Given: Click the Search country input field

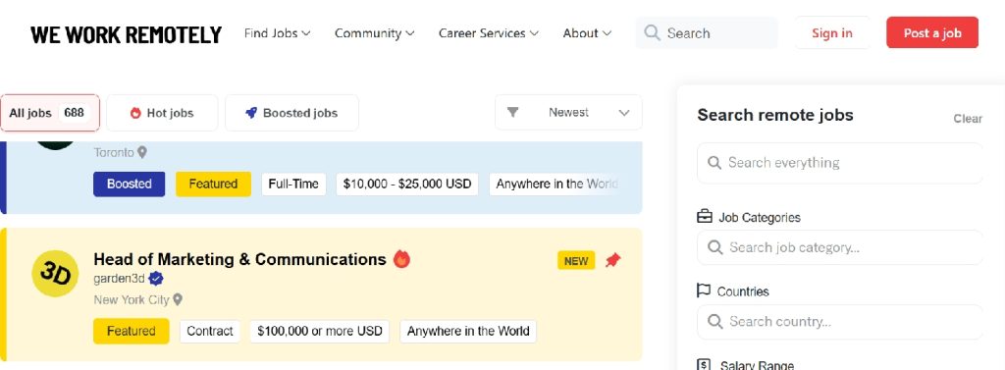Looking at the screenshot, I should pyautogui.click(x=840, y=322).
